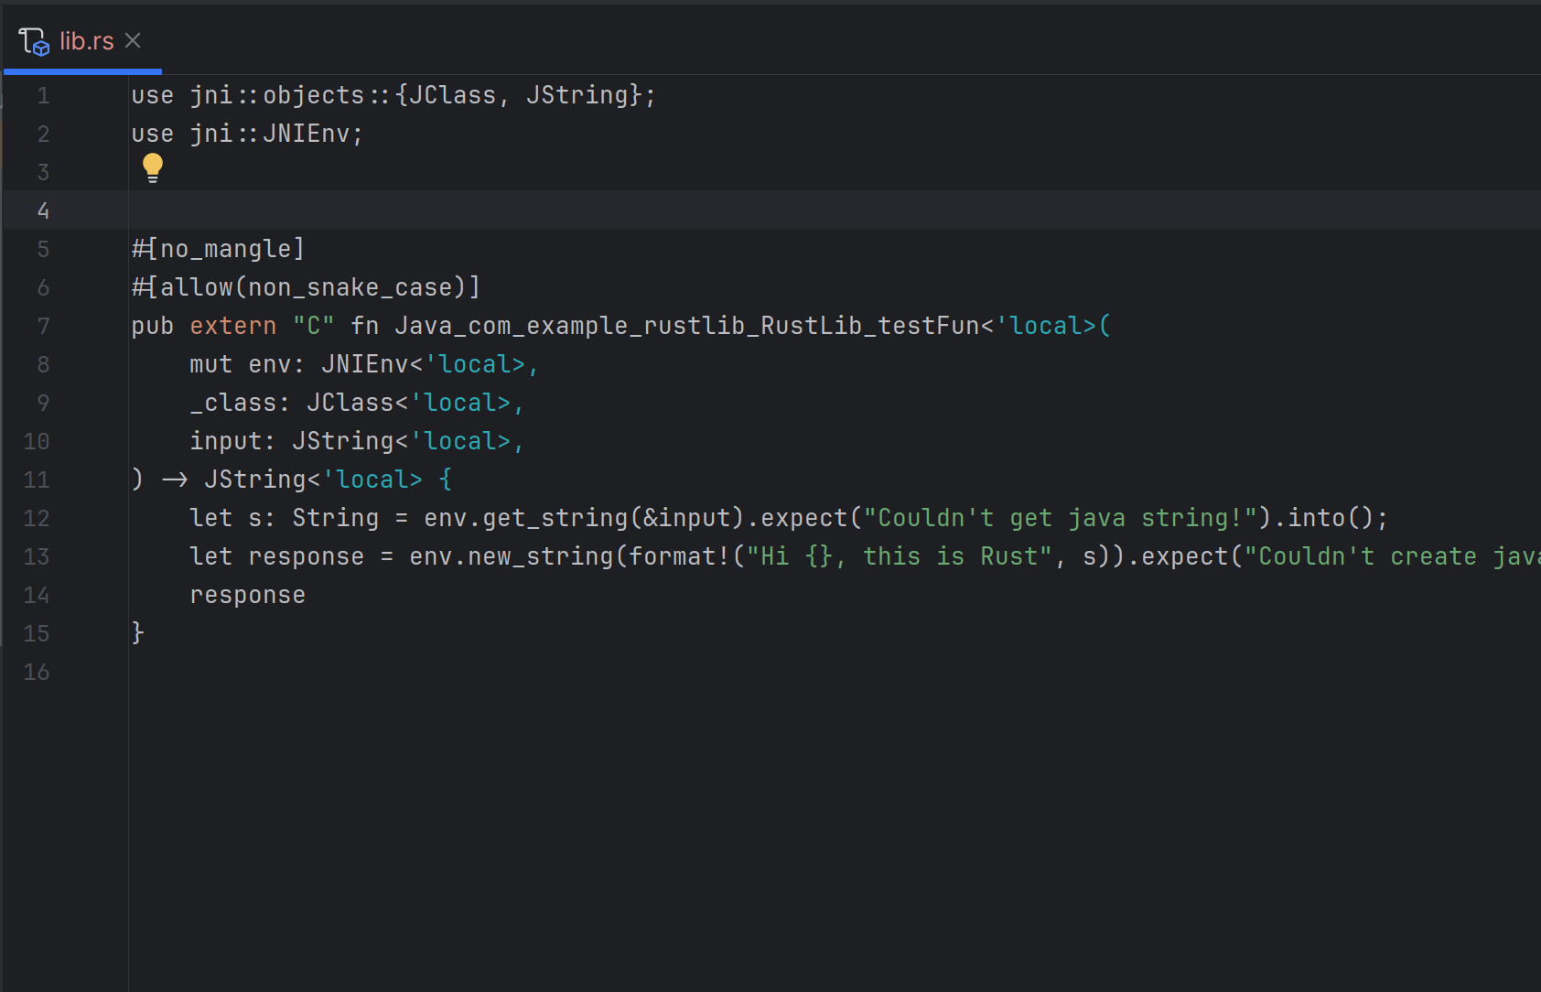
Task: Click the 'input' parameter on line 10
Action: (226, 441)
